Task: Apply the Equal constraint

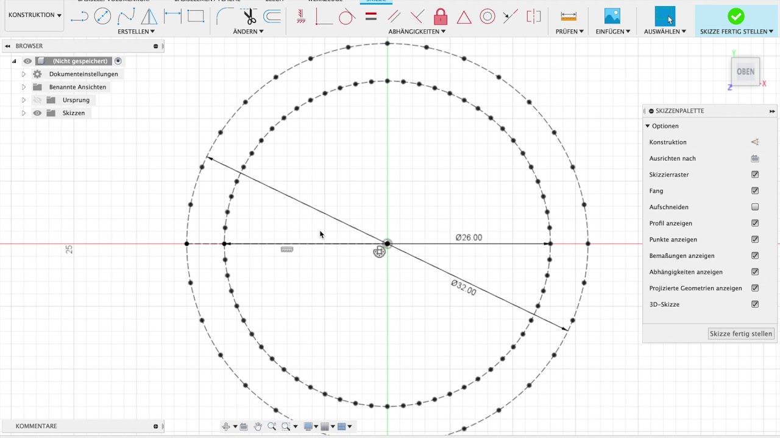Action: click(x=370, y=17)
